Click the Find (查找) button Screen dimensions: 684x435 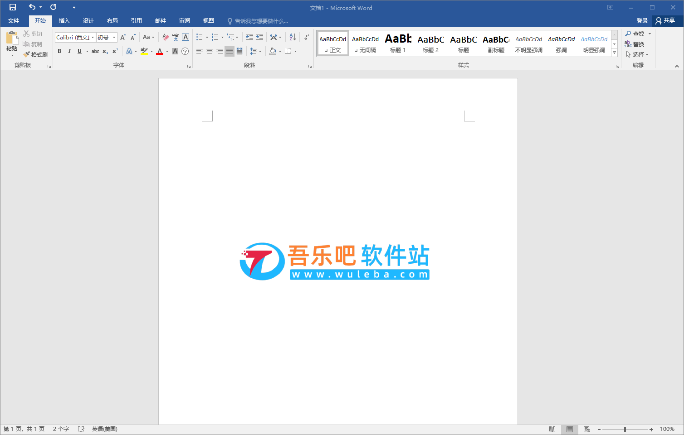635,34
